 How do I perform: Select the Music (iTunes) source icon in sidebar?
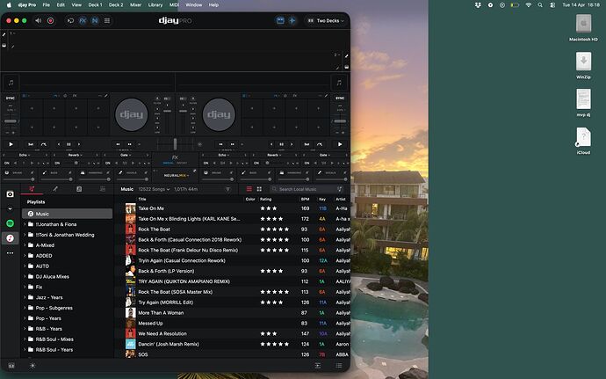tap(10, 237)
